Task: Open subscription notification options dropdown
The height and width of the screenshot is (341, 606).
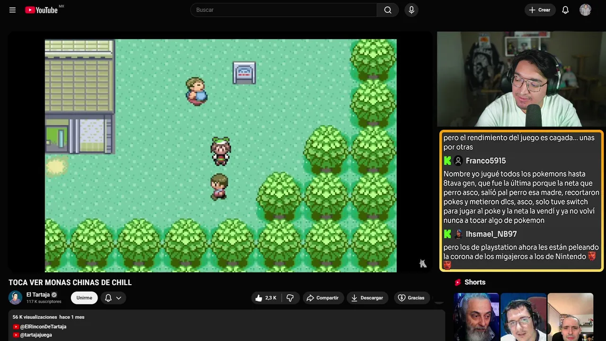Action: (x=113, y=298)
